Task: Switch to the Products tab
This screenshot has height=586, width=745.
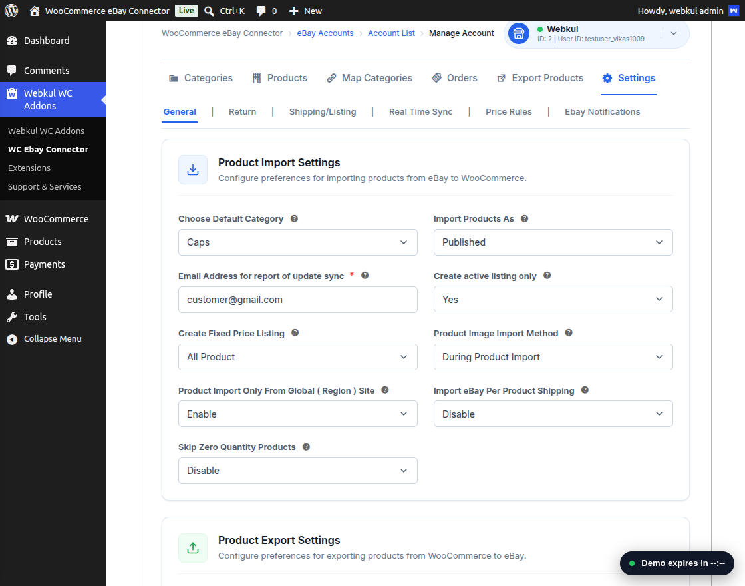Action: pyautogui.click(x=280, y=78)
